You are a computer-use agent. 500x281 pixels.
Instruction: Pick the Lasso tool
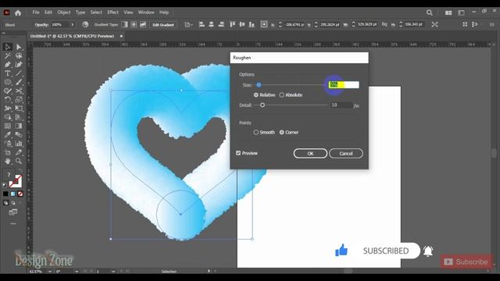(x=19, y=56)
